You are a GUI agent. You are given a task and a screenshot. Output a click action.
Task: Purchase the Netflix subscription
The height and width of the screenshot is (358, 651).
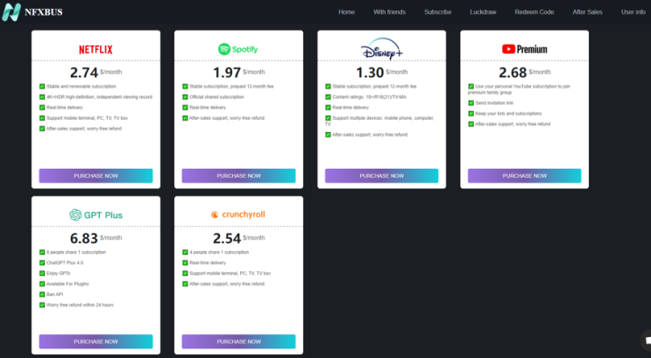(96, 176)
